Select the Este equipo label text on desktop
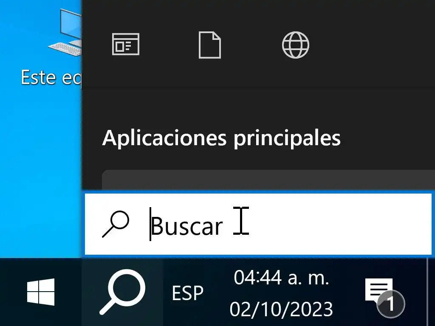Viewport: 435px width, 326px height. tap(51, 77)
